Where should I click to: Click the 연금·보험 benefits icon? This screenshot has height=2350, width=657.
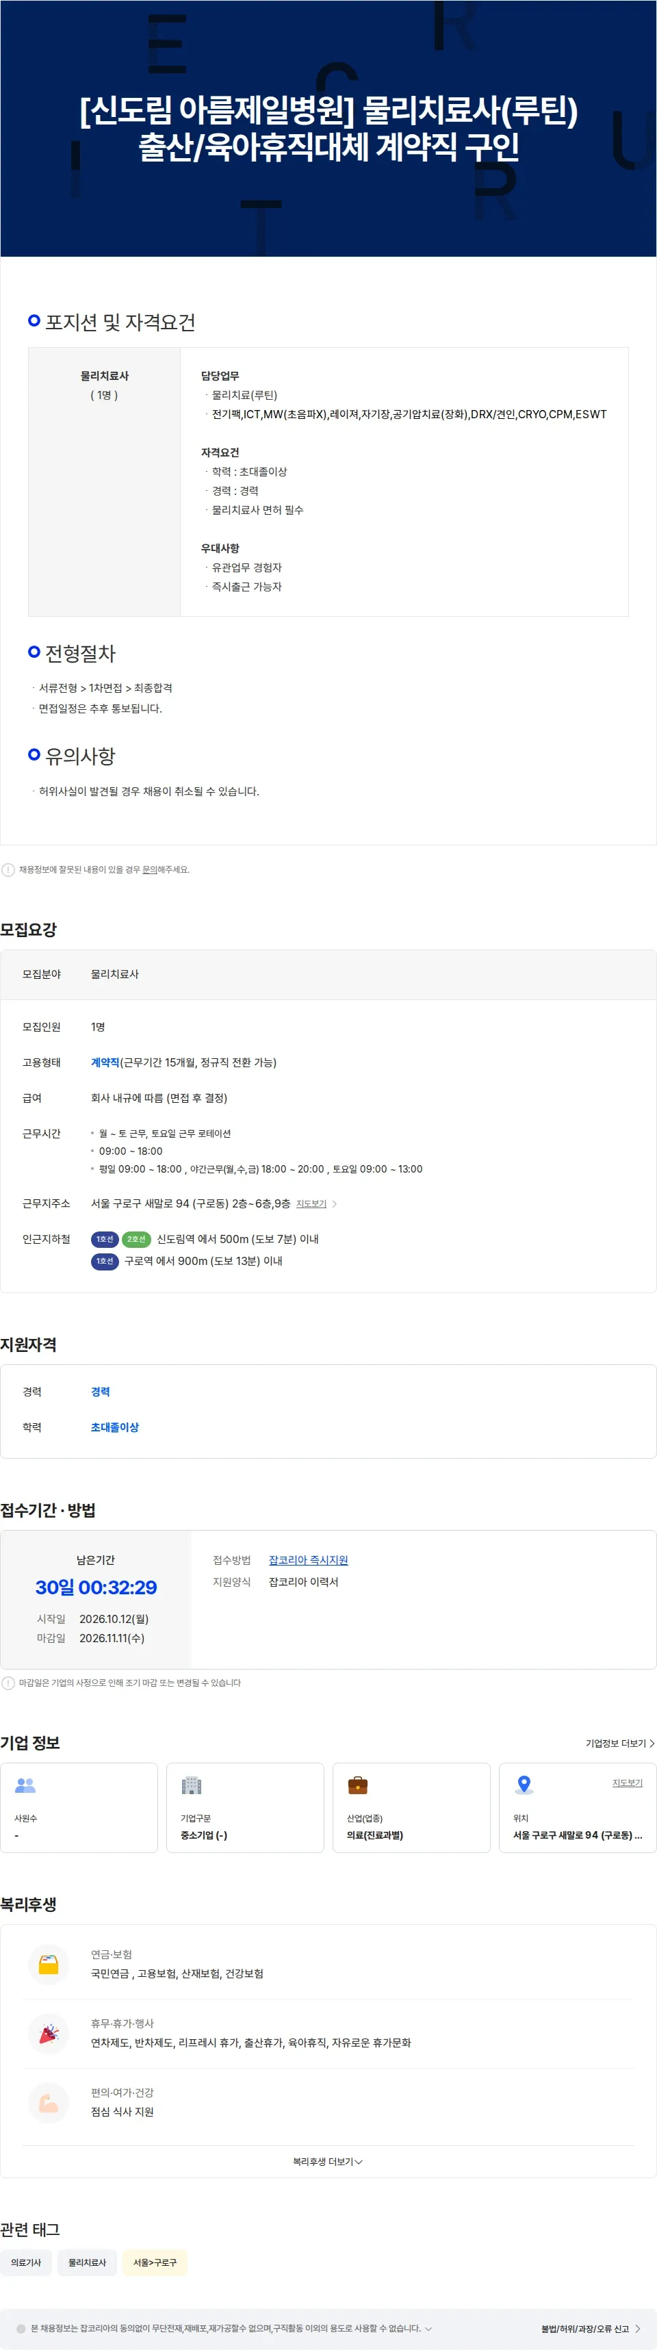(x=49, y=1964)
